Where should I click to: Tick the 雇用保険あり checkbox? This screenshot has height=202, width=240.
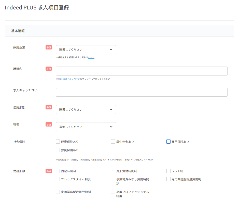click(x=168, y=142)
